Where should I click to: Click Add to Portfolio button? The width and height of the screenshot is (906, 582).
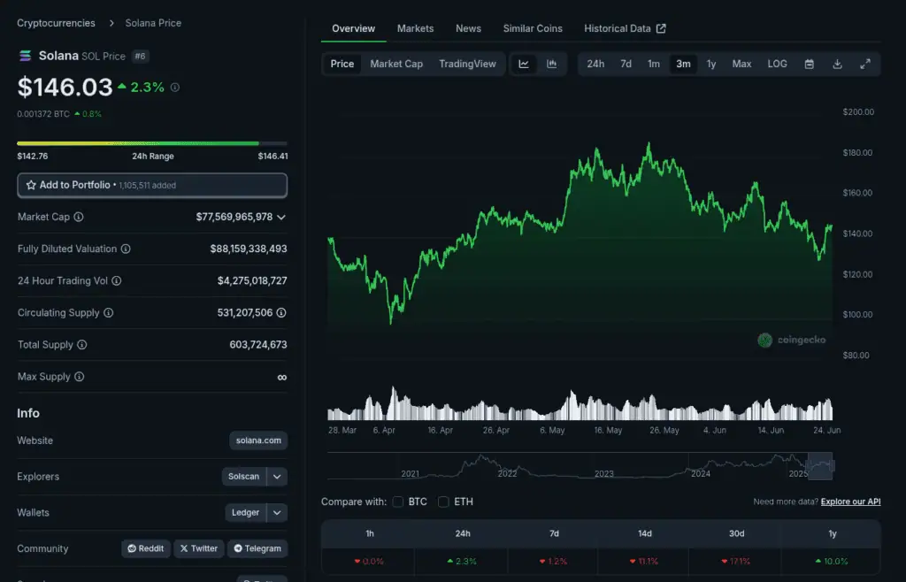click(152, 186)
